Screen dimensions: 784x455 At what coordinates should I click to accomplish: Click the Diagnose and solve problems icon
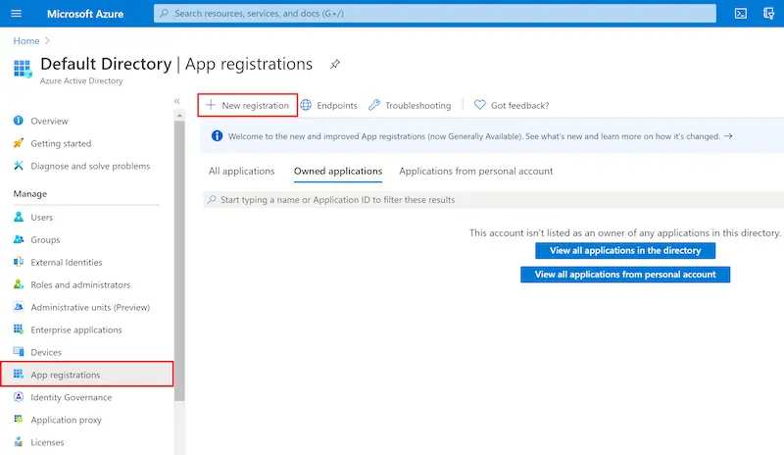tap(19, 166)
